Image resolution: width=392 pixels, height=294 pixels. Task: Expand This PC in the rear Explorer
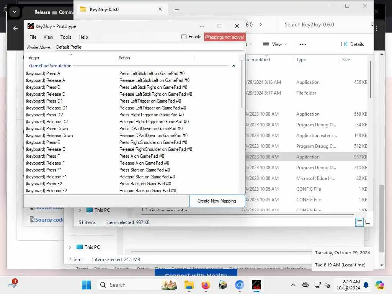[x=70, y=247]
